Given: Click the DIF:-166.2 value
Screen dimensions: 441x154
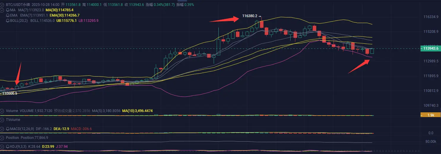Looking at the screenshot, I should (44, 129).
